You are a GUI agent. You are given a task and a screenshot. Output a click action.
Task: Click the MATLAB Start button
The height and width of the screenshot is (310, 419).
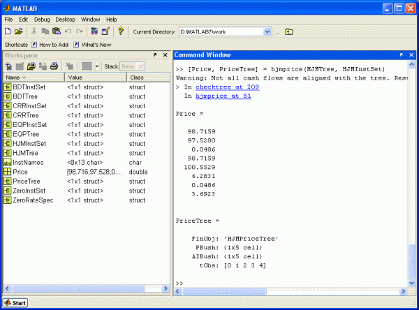[x=15, y=303]
